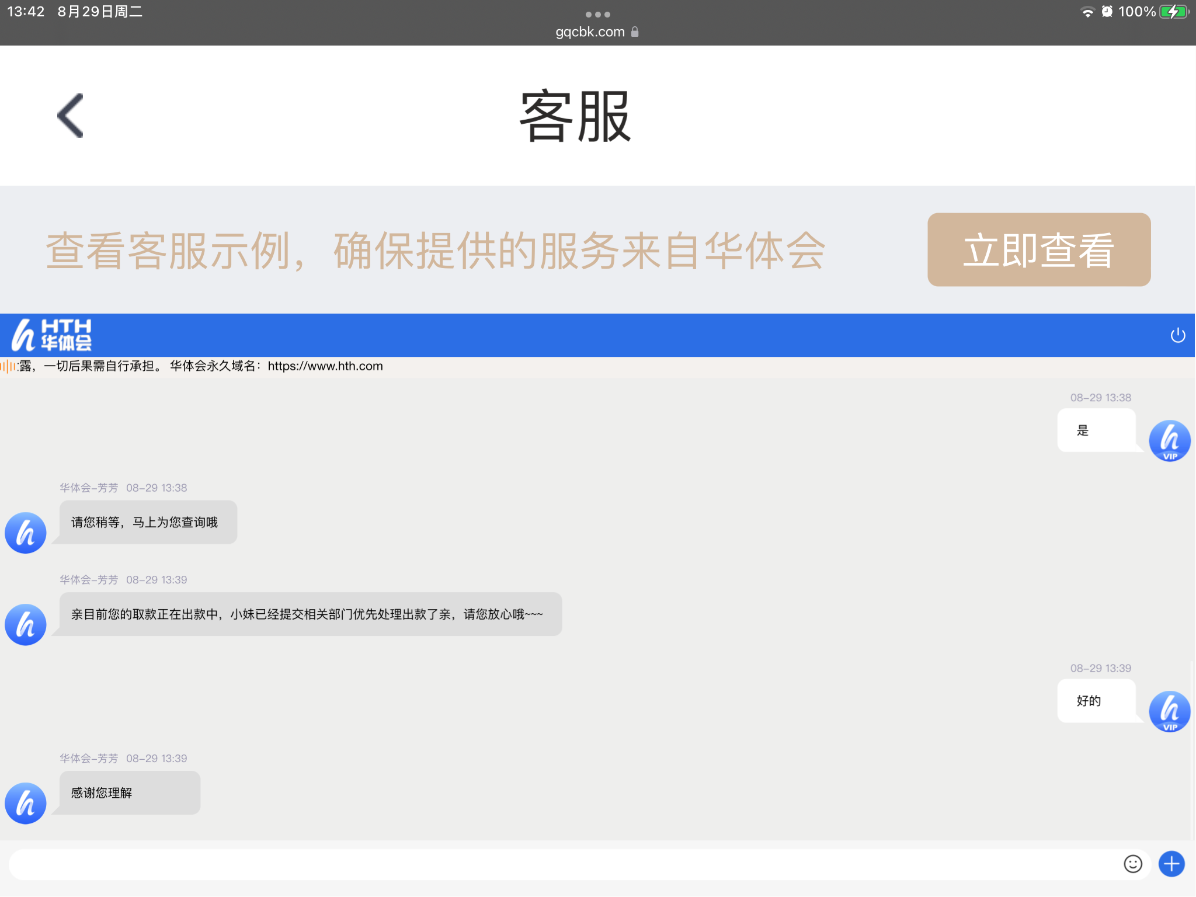This screenshot has height=897, width=1196.
Task: Click the power/end chat icon
Action: pos(1177,335)
